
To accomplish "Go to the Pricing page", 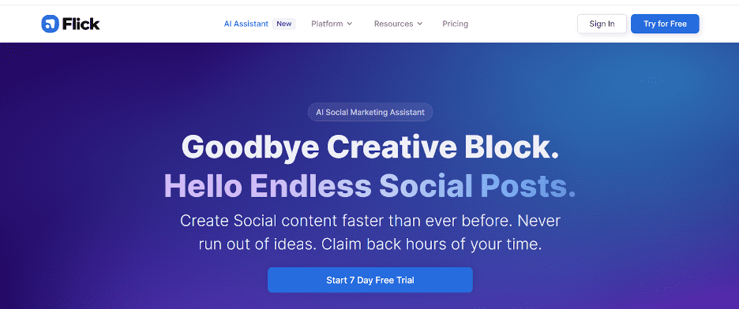I will (456, 24).
